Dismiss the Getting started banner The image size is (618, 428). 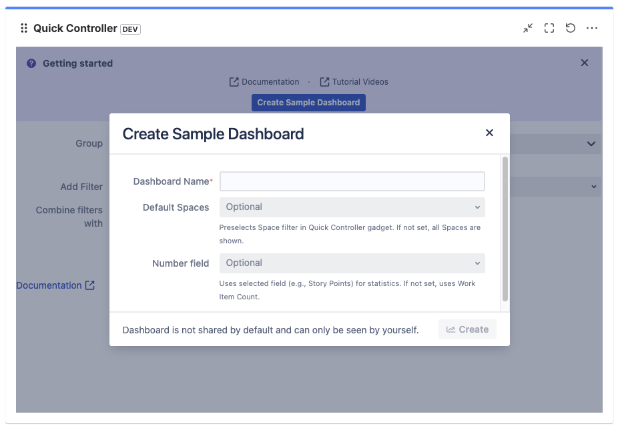tap(584, 63)
